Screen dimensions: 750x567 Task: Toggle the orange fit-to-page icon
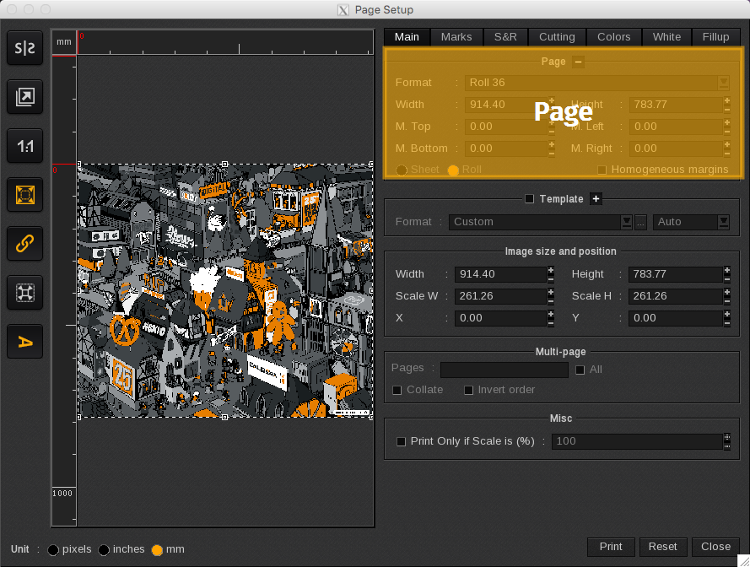click(x=25, y=195)
